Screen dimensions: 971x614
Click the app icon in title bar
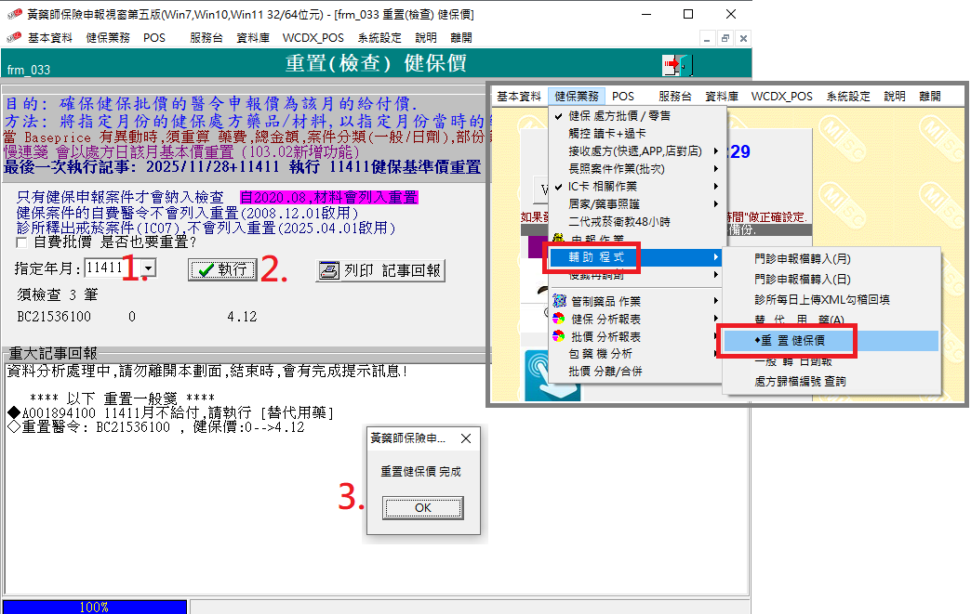point(14,14)
